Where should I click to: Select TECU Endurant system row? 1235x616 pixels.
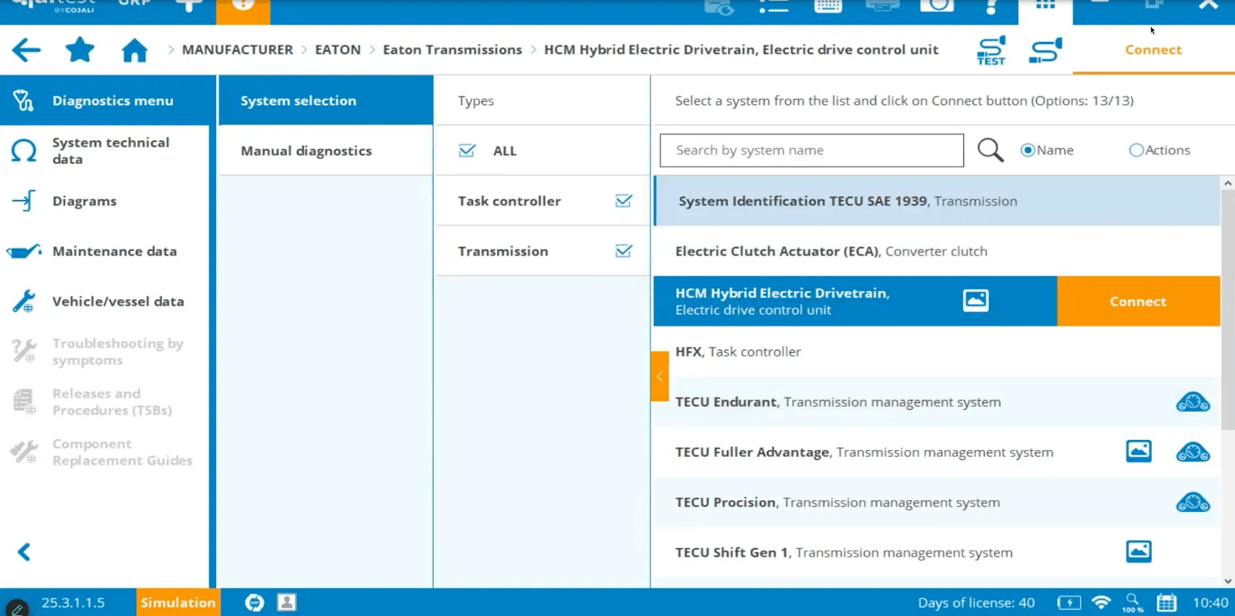pyautogui.click(x=937, y=401)
